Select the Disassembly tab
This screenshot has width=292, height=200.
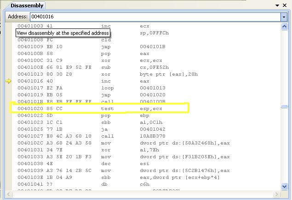pos(27,6)
